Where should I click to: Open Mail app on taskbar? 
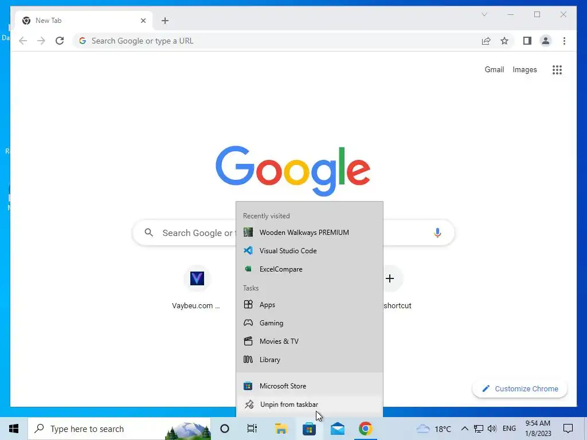[x=337, y=429]
